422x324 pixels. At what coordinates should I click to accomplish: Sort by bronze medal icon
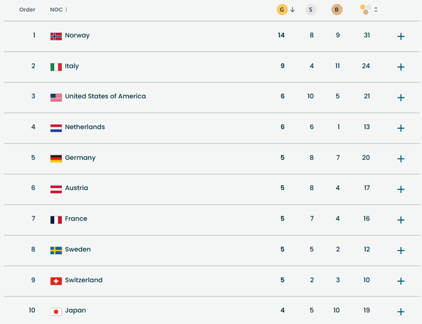tap(337, 9)
